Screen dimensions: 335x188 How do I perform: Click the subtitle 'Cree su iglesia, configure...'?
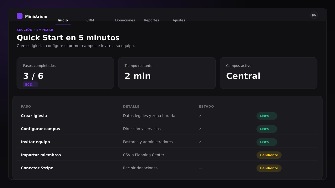pyautogui.click(x=76, y=46)
